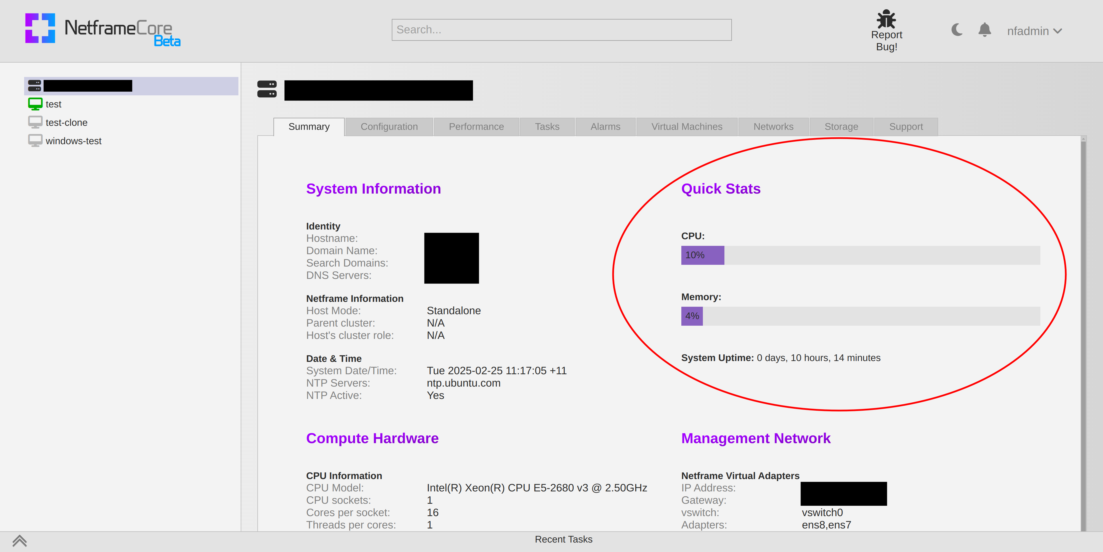Screen dimensions: 1103x552
Task: Open the Support tab
Action: tap(906, 127)
